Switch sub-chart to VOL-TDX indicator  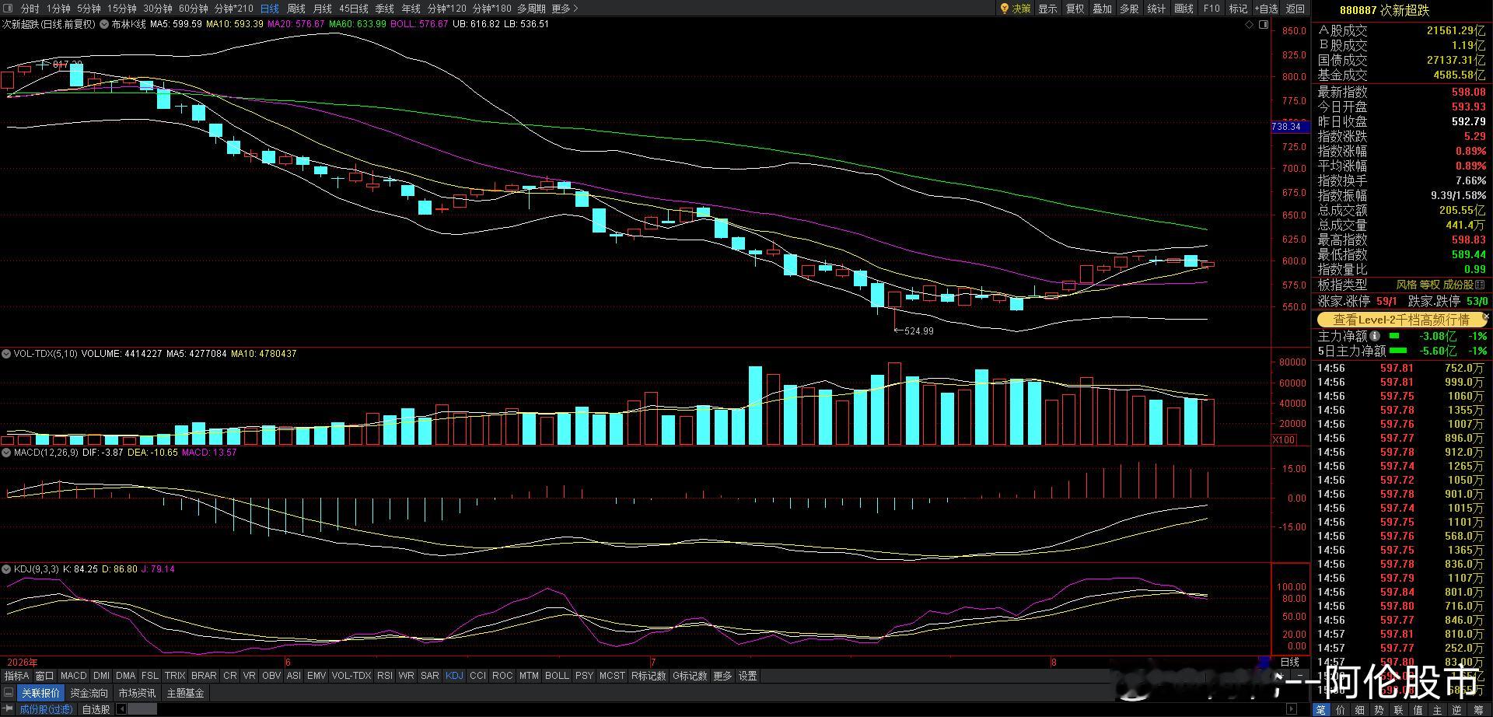(x=351, y=676)
